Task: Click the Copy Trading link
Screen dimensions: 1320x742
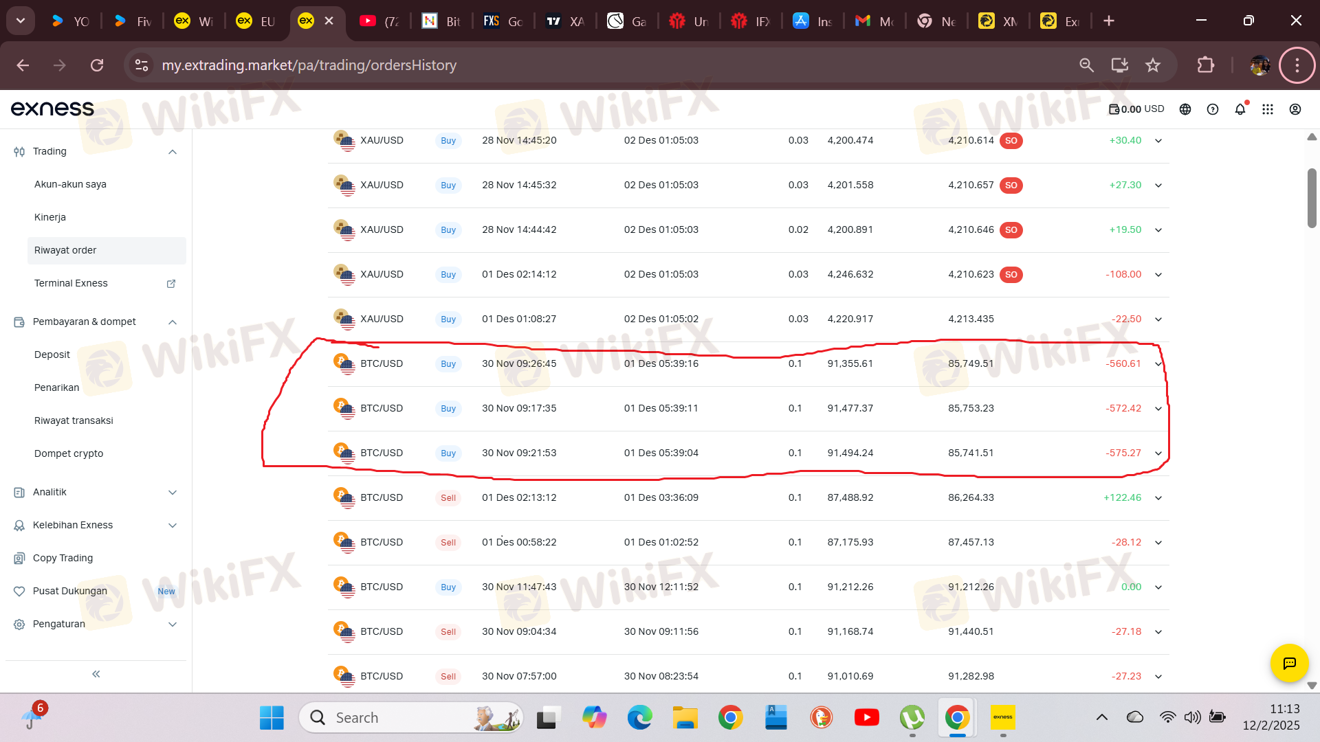Action: point(63,558)
